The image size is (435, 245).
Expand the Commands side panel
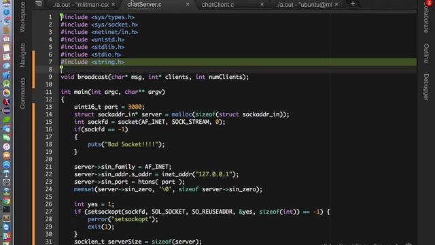(x=22, y=93)
